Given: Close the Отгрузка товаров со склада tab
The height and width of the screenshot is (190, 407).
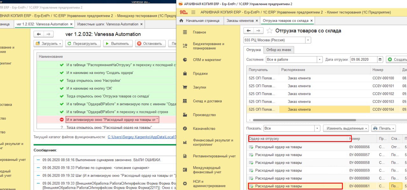Looking at the screenshot, I should [312, 21].
